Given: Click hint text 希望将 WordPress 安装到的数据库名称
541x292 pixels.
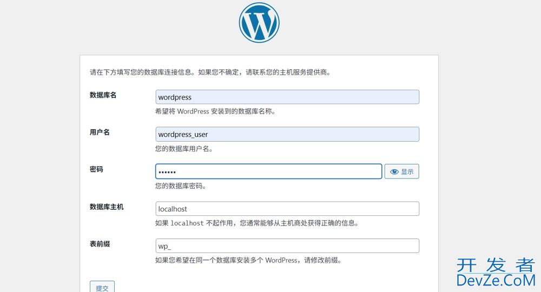Looking at the screenshot, I should (215, 111).
